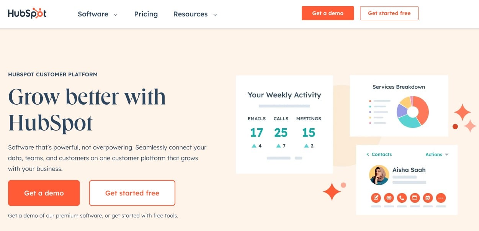Image resolution: width=479 pixels, height=231 pixels.
Task: Click Aisha Saah's profile photo
Action: 379,175
